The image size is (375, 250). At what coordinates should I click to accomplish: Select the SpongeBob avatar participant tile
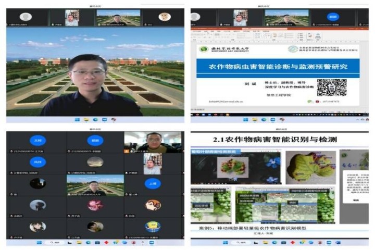[x=153, y=227]
